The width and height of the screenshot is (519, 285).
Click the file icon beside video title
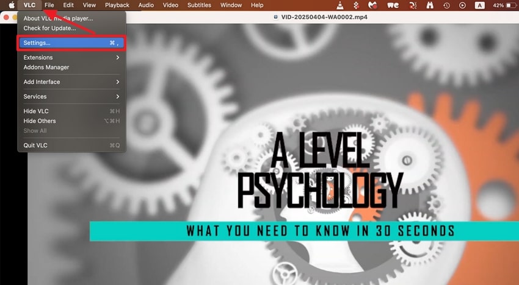276,17
